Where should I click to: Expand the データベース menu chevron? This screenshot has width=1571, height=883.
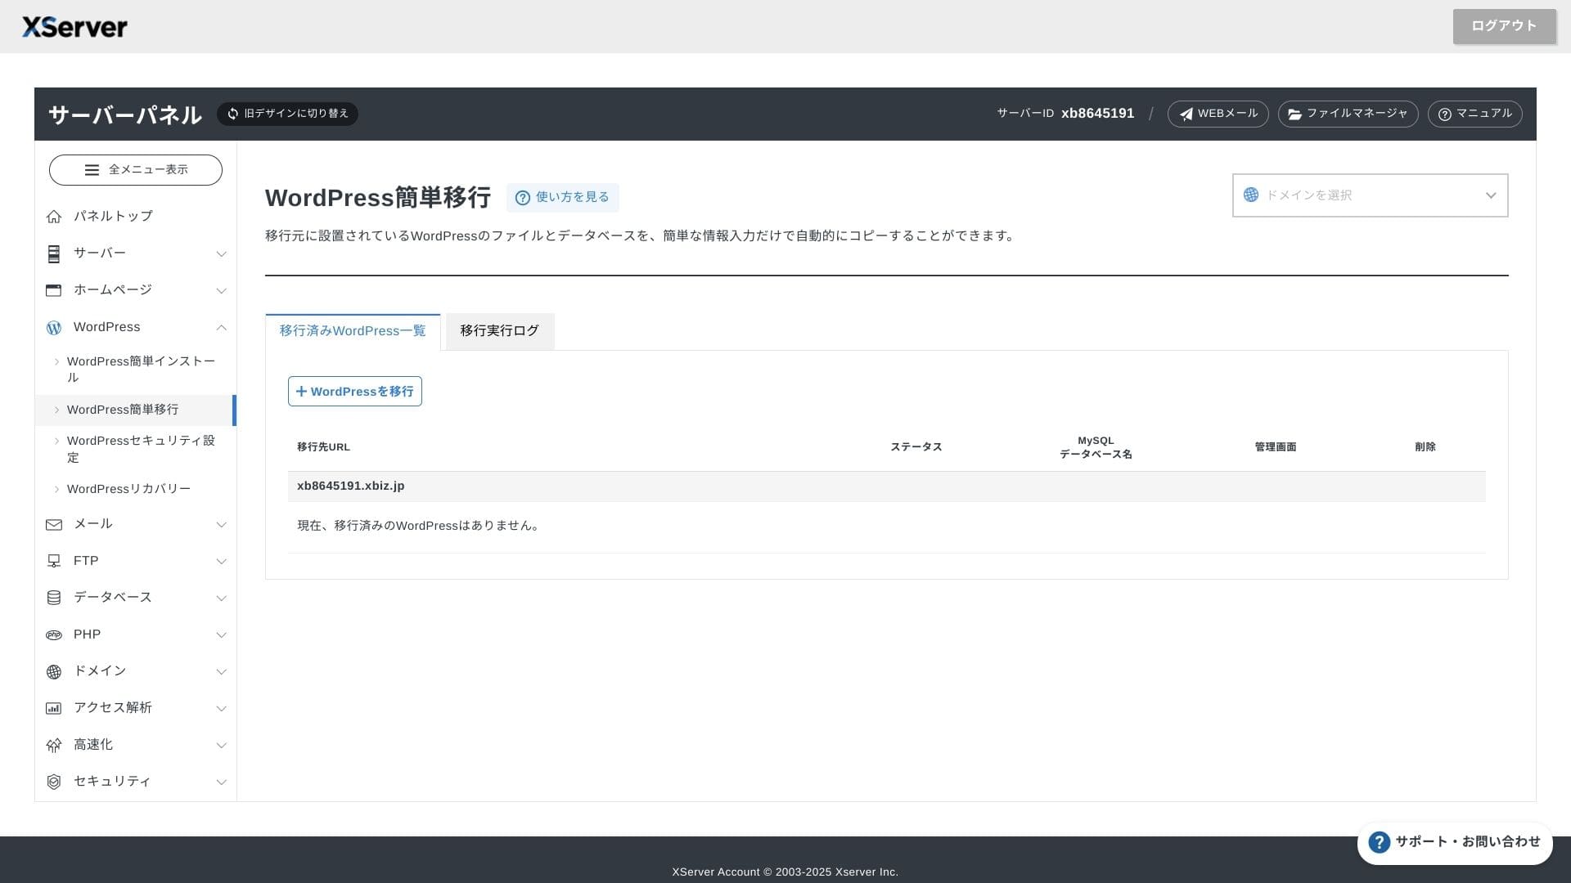click(x=221, y=598)
